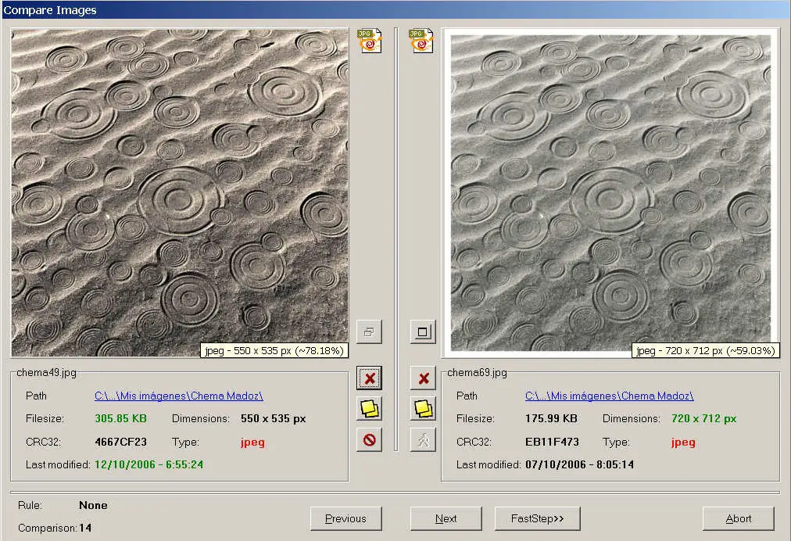Click the left image window-size button
791x541 pixels.
point(369,331)
